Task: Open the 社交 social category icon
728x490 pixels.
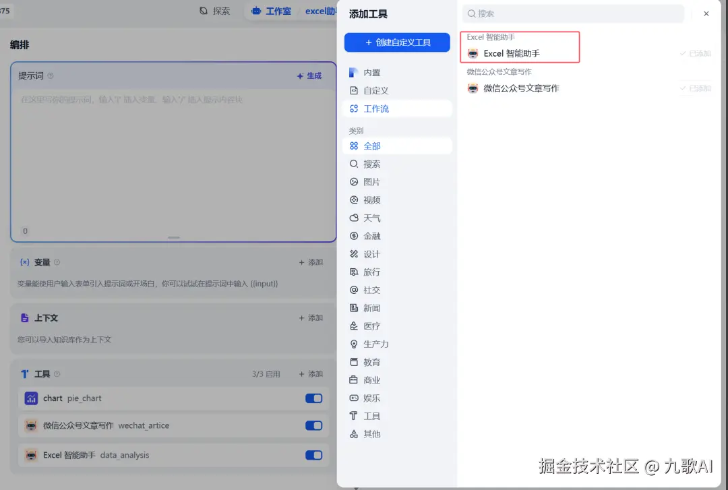Action: [354, 290]
